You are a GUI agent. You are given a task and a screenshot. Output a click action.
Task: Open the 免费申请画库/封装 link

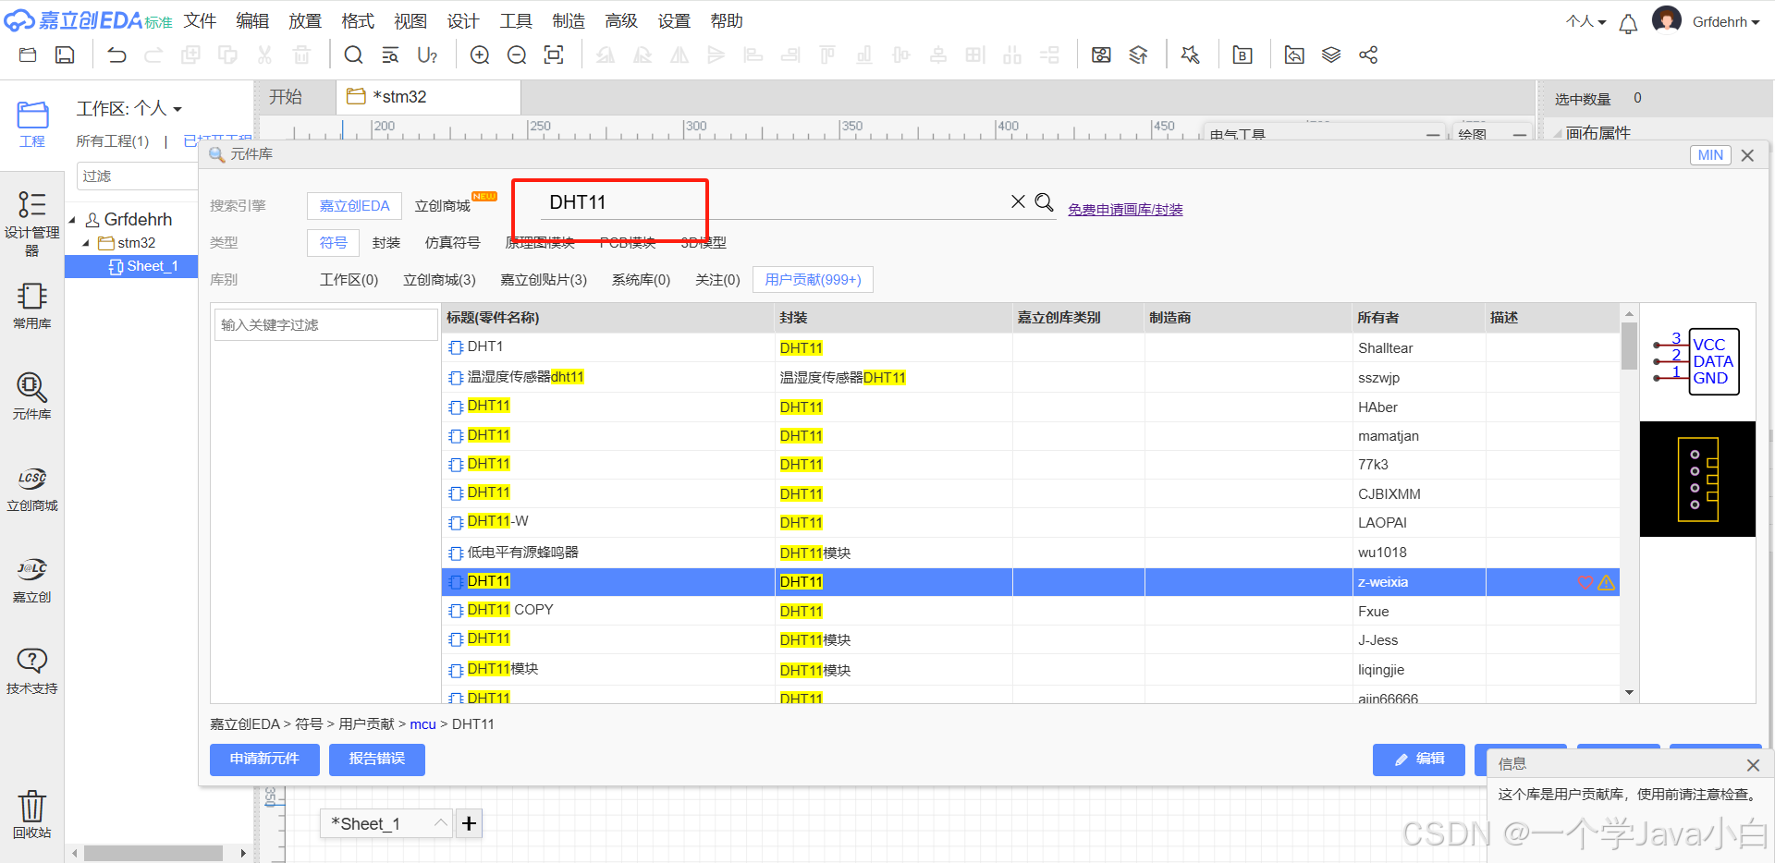coord(1125,210)
